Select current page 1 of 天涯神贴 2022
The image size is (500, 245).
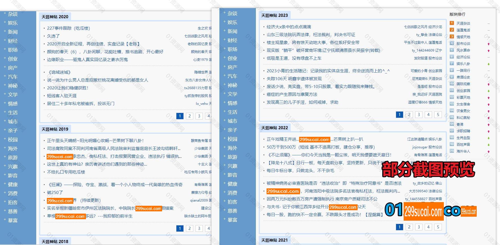pos(399,227)
